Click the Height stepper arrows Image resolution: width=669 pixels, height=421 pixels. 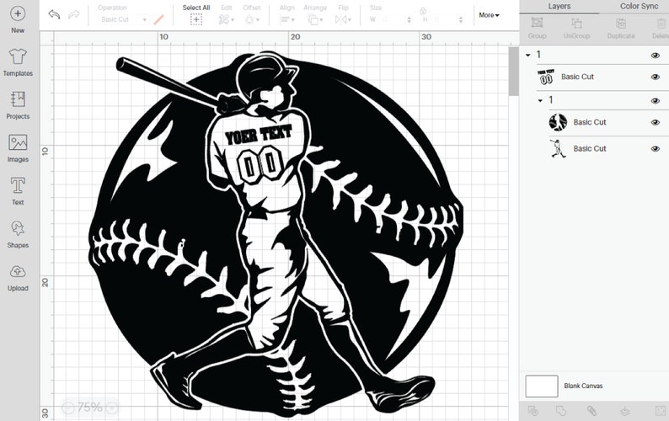coord(461,19)
